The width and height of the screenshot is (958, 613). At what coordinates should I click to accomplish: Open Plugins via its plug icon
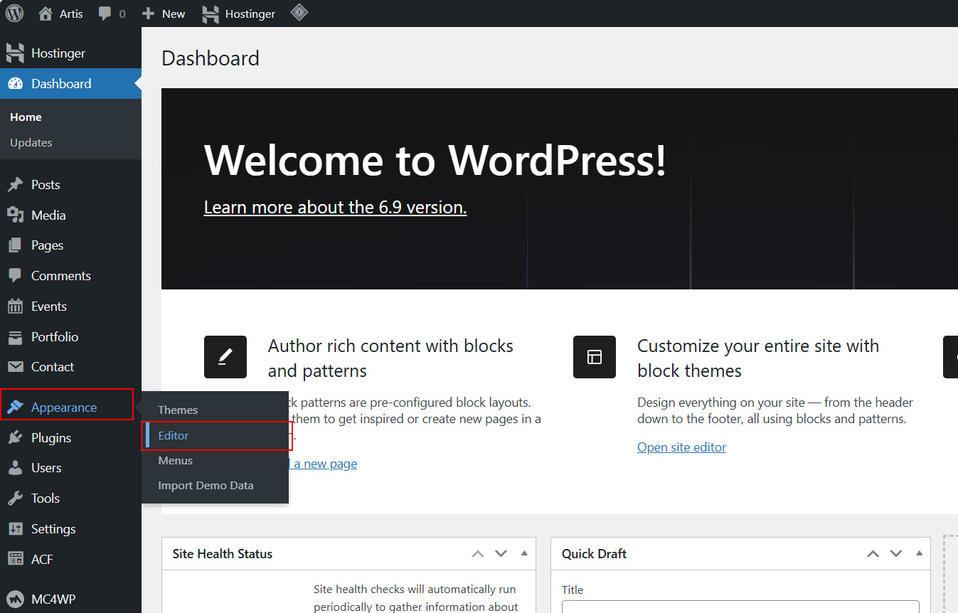pos(15,438)
